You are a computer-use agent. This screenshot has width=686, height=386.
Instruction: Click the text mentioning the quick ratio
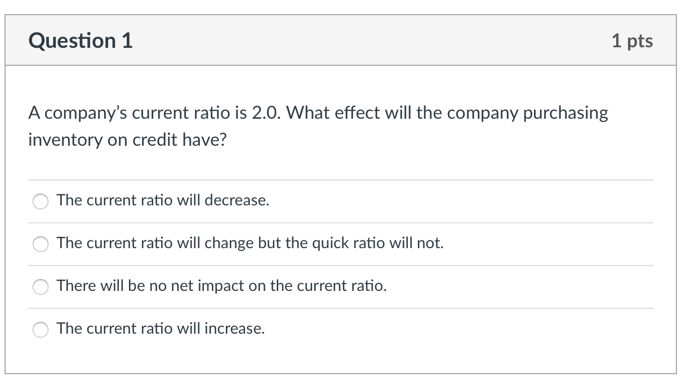(x=250, y=243)
